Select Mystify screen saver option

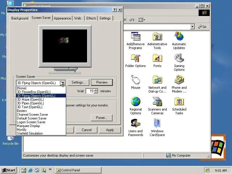tap(41, 130)
